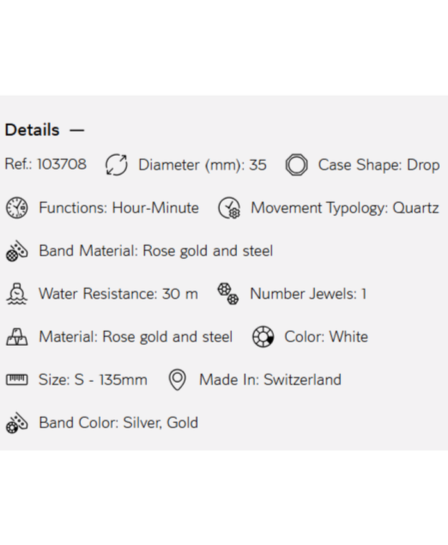Click the Case Shape: Drop label
This screenshot has height=545, width=448.
[x=379, y=165]
